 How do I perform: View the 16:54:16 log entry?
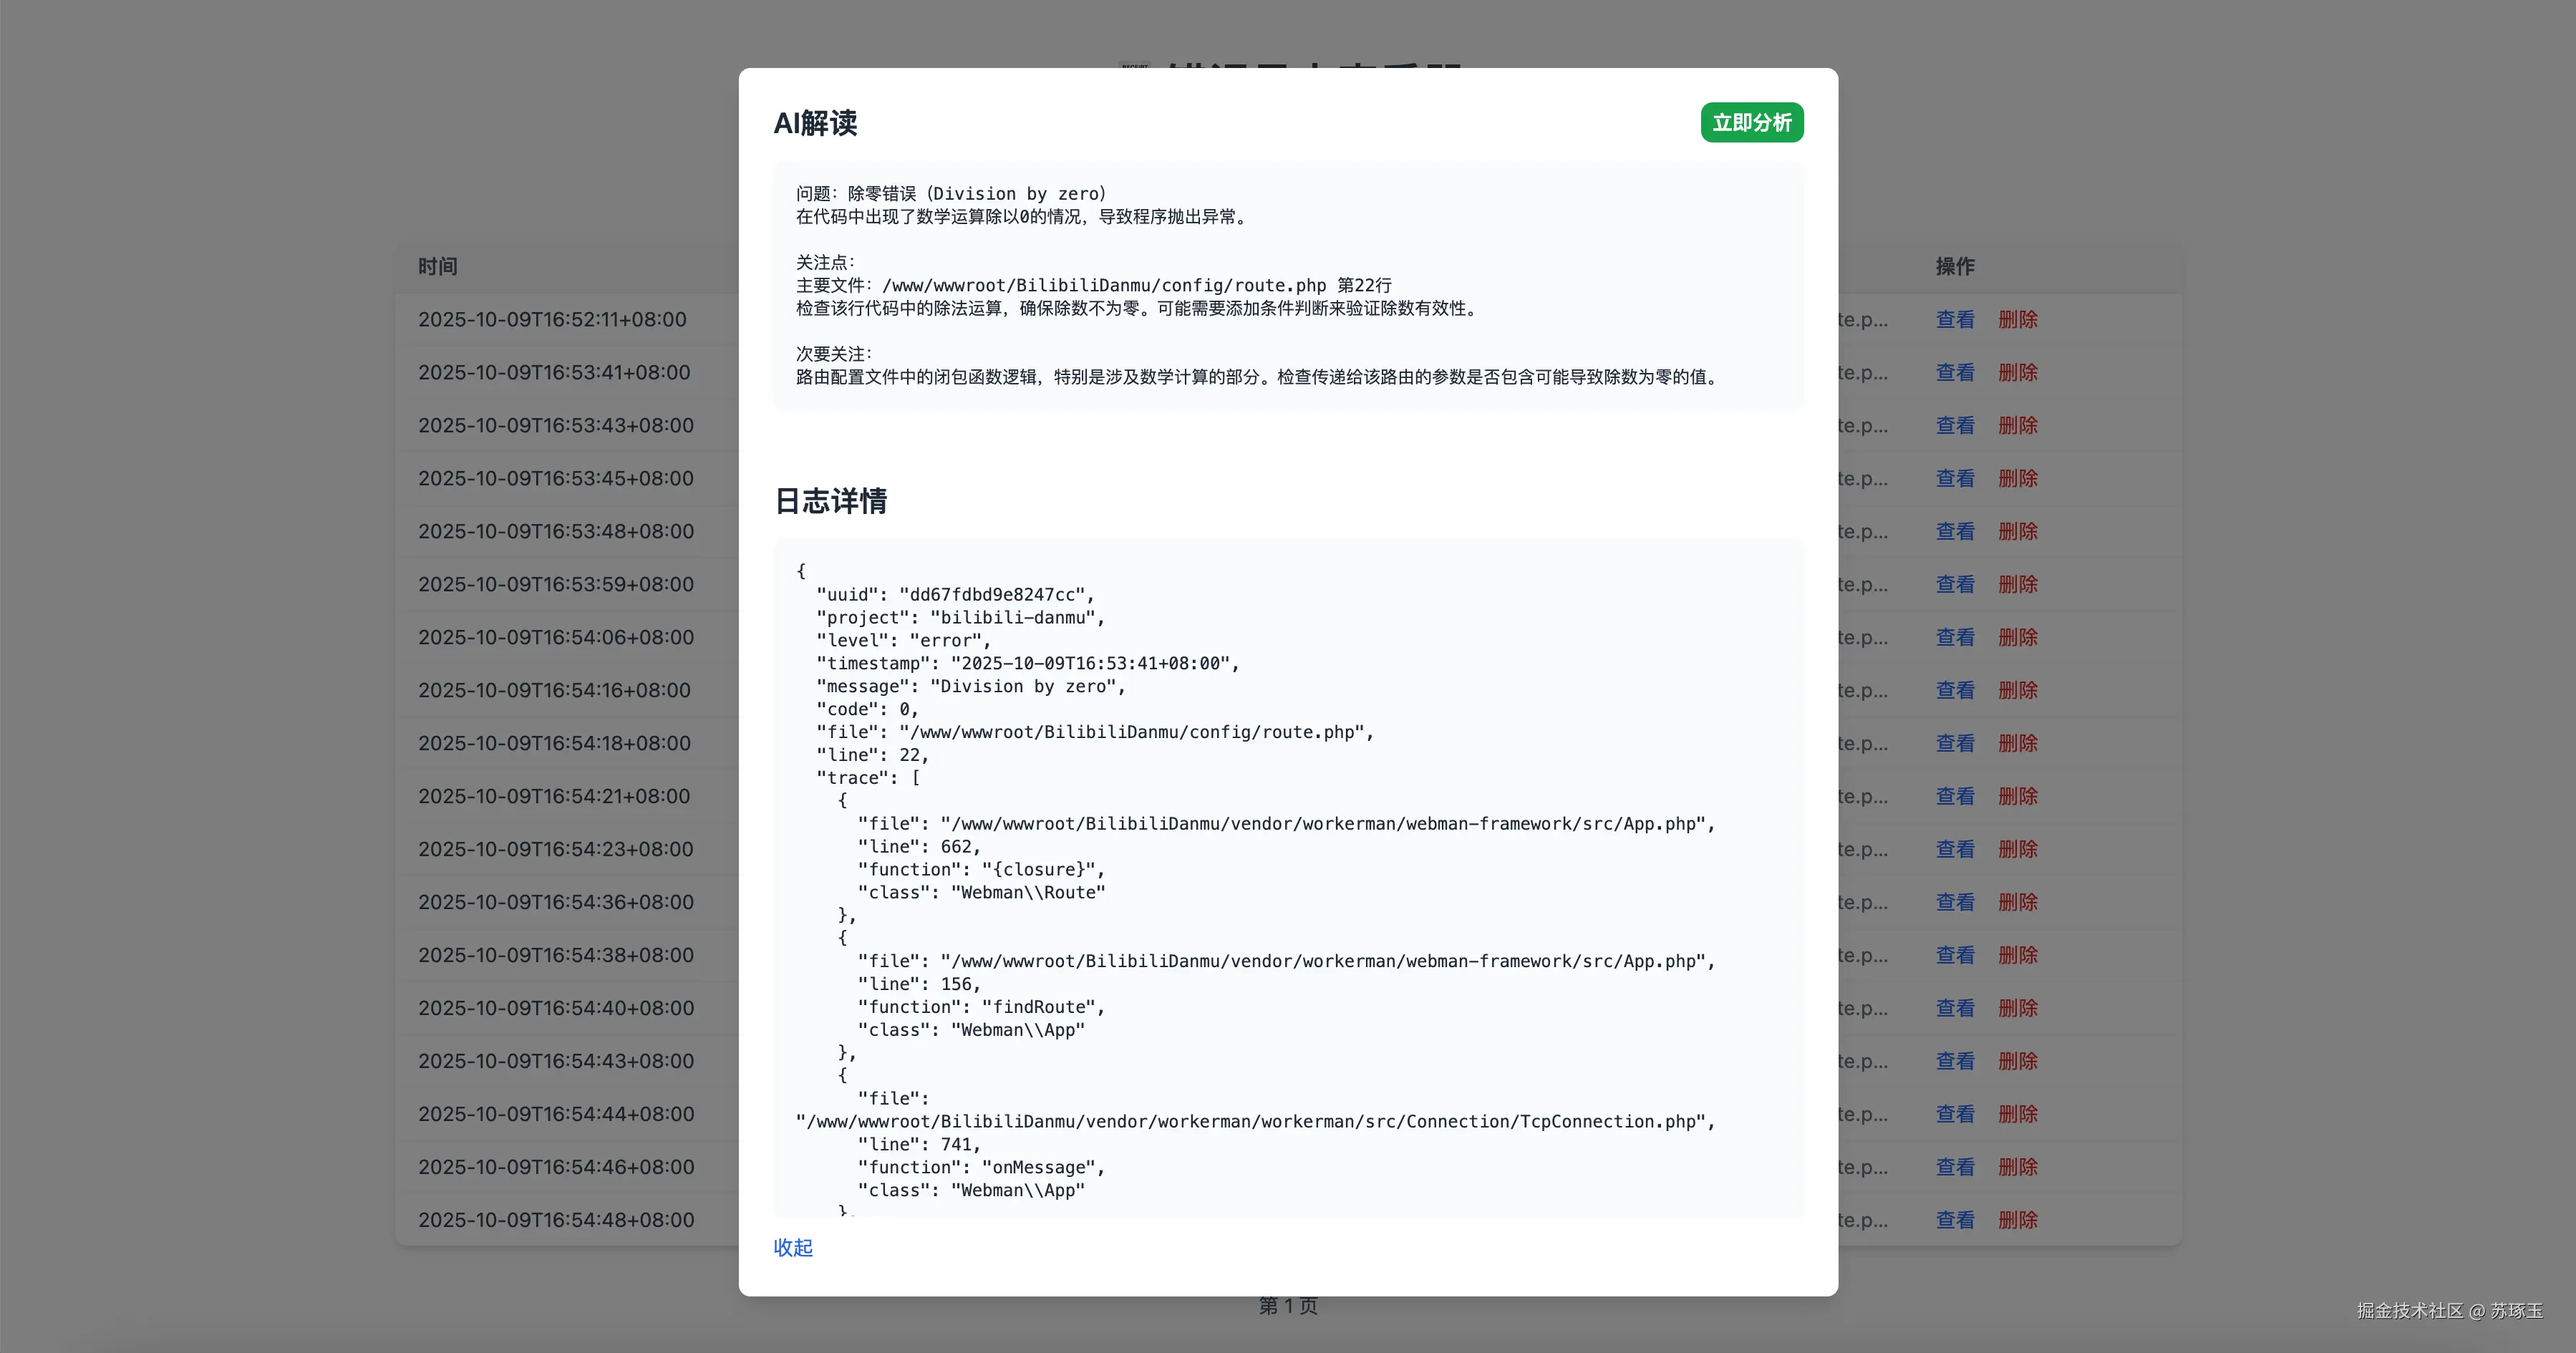coord(1954,691)
